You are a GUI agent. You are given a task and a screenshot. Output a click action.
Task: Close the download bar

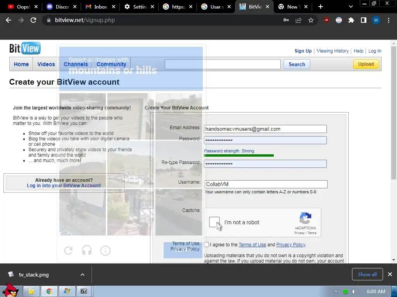[390, 274]
